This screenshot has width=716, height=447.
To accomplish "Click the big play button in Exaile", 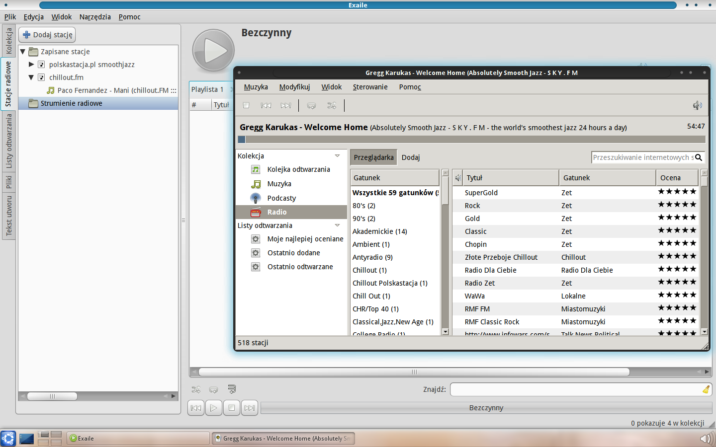I will tap(213, 50).
